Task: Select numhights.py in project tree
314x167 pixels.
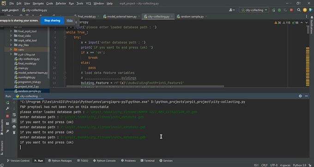Action: click(x=25, y=78)
